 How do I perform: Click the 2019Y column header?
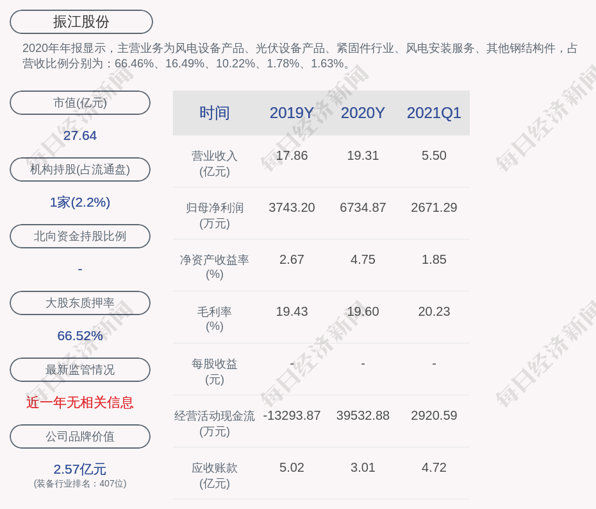point(292,113)
